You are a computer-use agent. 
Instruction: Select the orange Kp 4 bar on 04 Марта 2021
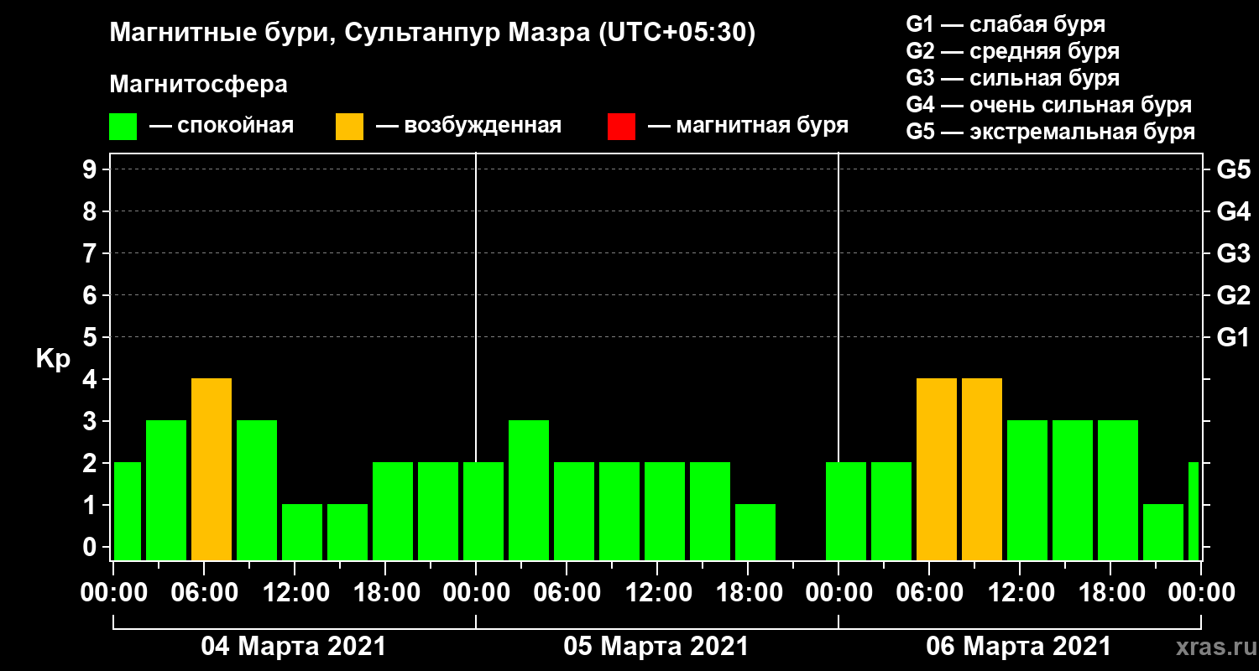[212, 470]
